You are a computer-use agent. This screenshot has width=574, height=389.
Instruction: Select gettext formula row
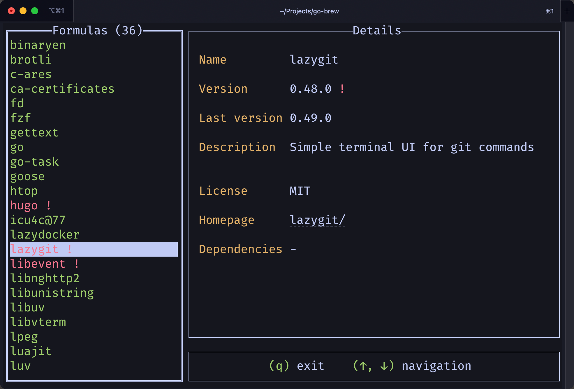[x=94, y=133]
